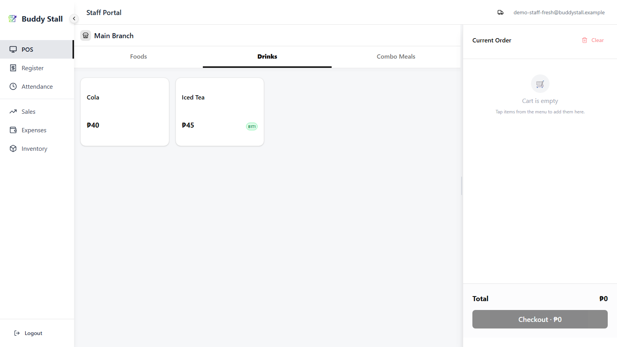Click the Buddy Stall logo icon
Viewport: 617px width, 347px height.
pyautogui.click(x=12, y=19)
